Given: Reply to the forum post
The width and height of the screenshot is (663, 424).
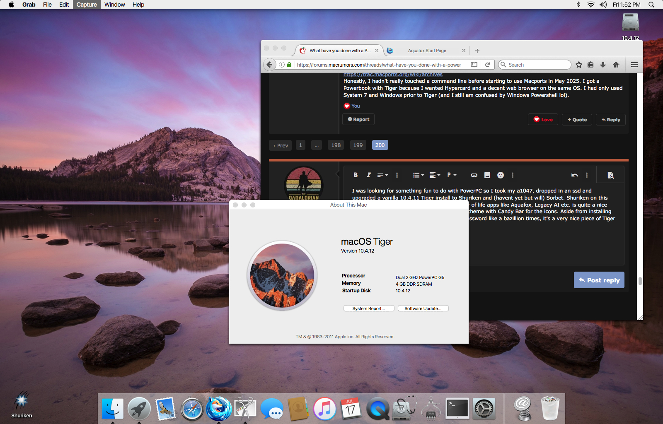Looking at the screenshot, I should click(x=611, y=120).
